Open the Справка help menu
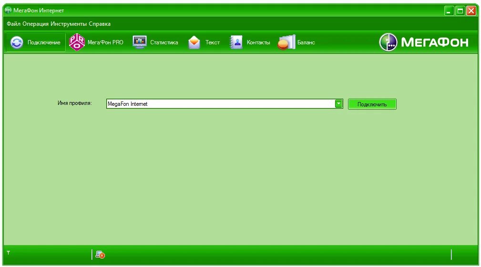481x267 pixels. 100,24
